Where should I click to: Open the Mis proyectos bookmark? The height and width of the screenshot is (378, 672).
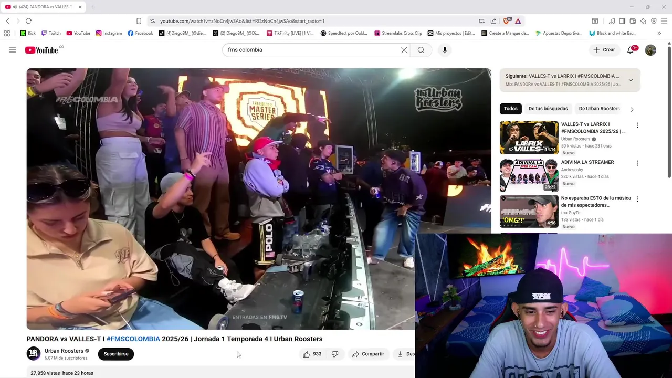pos(451,33)
